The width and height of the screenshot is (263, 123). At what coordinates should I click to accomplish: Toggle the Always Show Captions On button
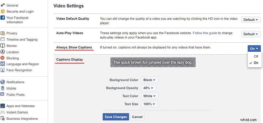click(254, 48)
